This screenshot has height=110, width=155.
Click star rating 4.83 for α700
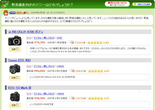point(98,43)
